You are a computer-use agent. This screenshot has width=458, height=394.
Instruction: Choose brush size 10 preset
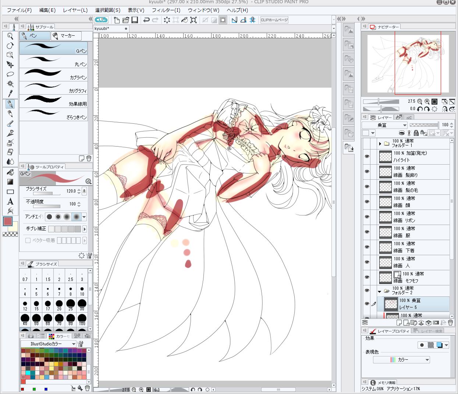(82, 291)
